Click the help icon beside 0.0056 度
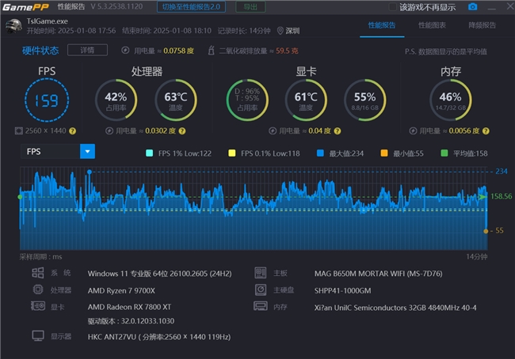 [486, 131]
